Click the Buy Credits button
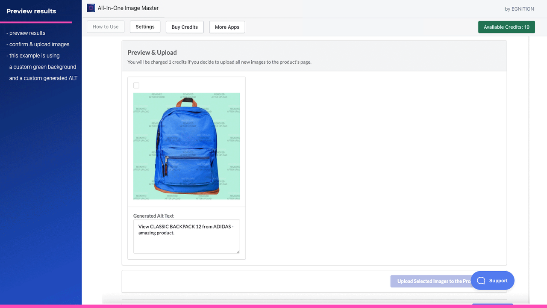The height and width of the screenshot is (308, 547). [185, 27]
